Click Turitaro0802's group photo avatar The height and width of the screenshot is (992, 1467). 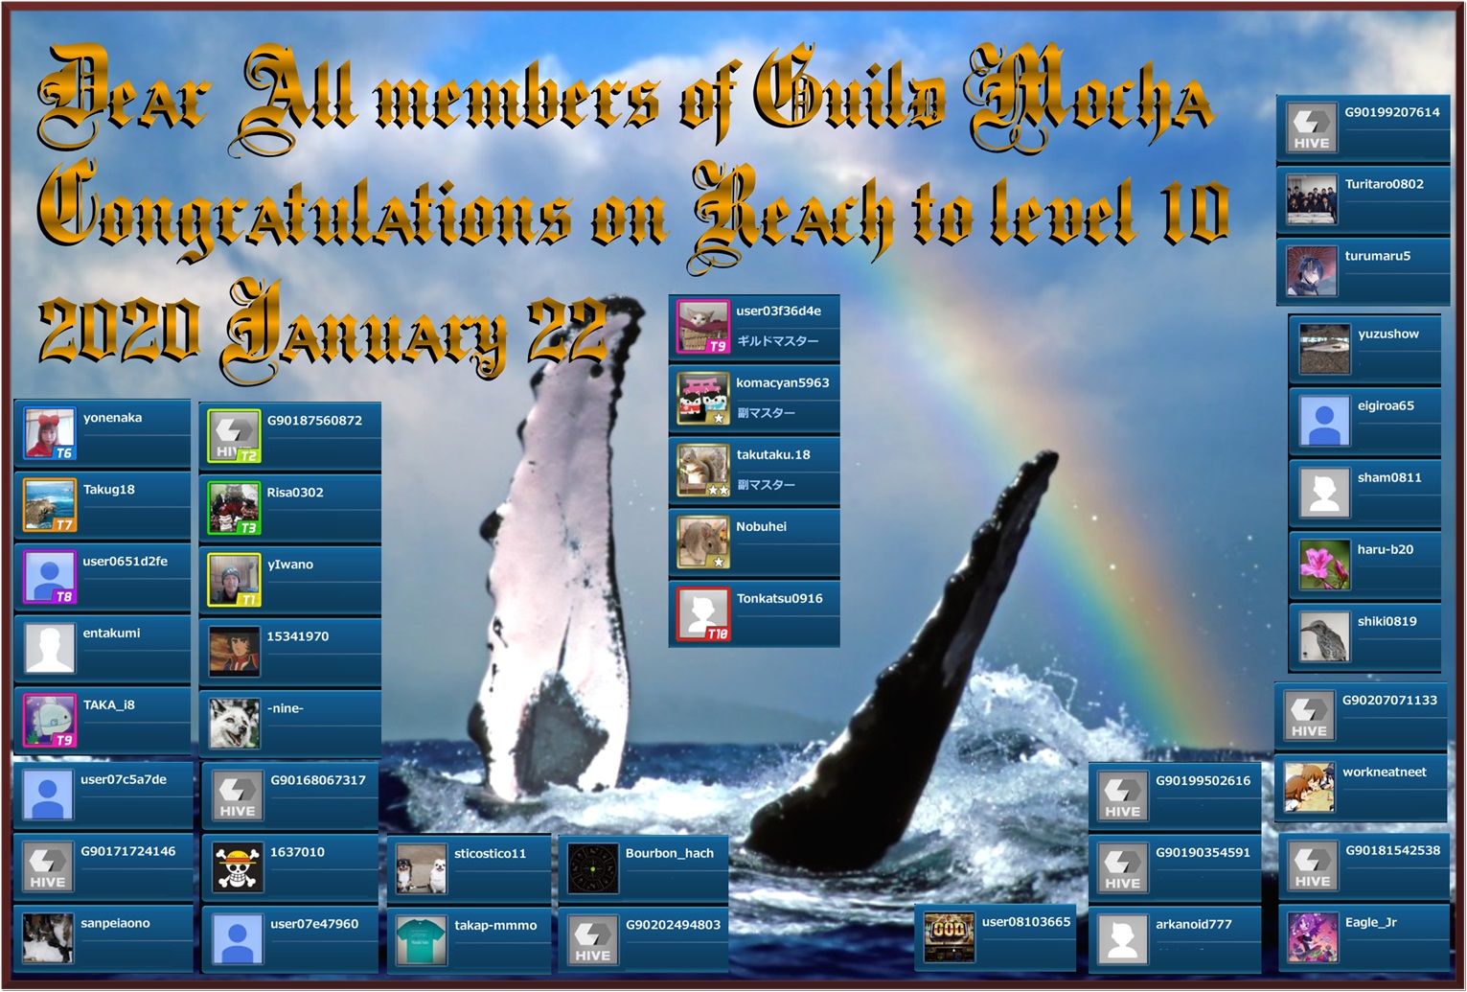1312,200
